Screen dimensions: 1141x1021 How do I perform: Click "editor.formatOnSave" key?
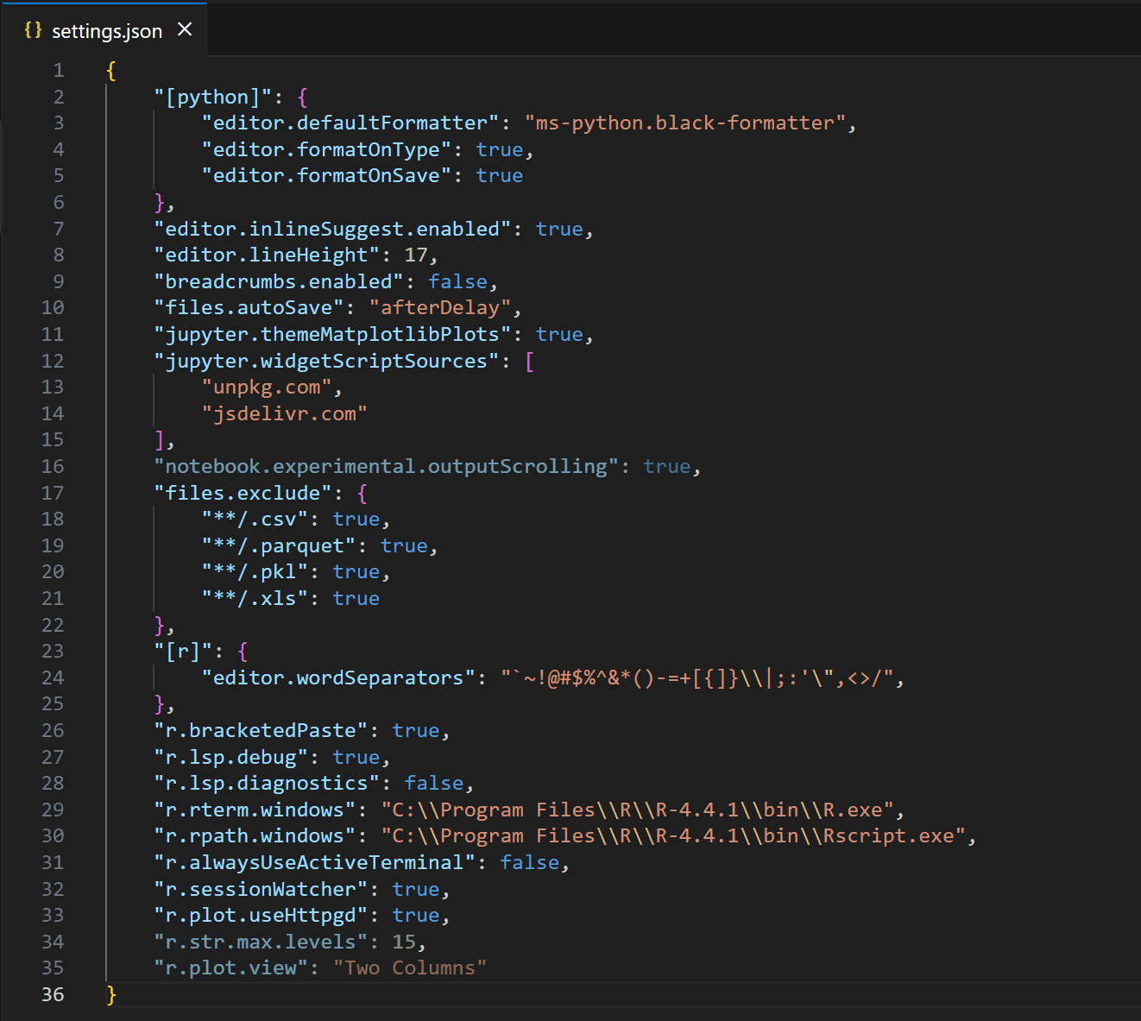click(x=326, y=176)
